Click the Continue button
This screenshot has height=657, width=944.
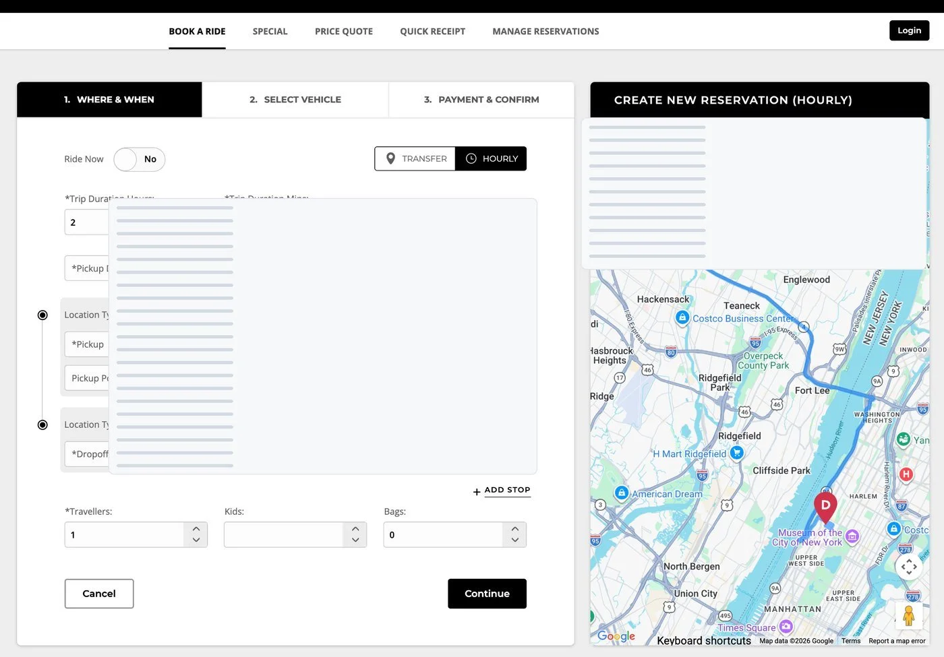click(x=487, y=594)
